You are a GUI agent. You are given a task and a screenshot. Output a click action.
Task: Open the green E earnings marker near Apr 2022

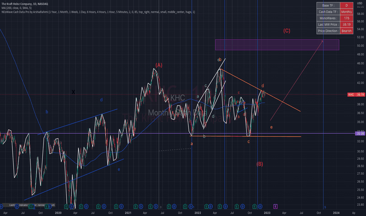pos(220,207)
